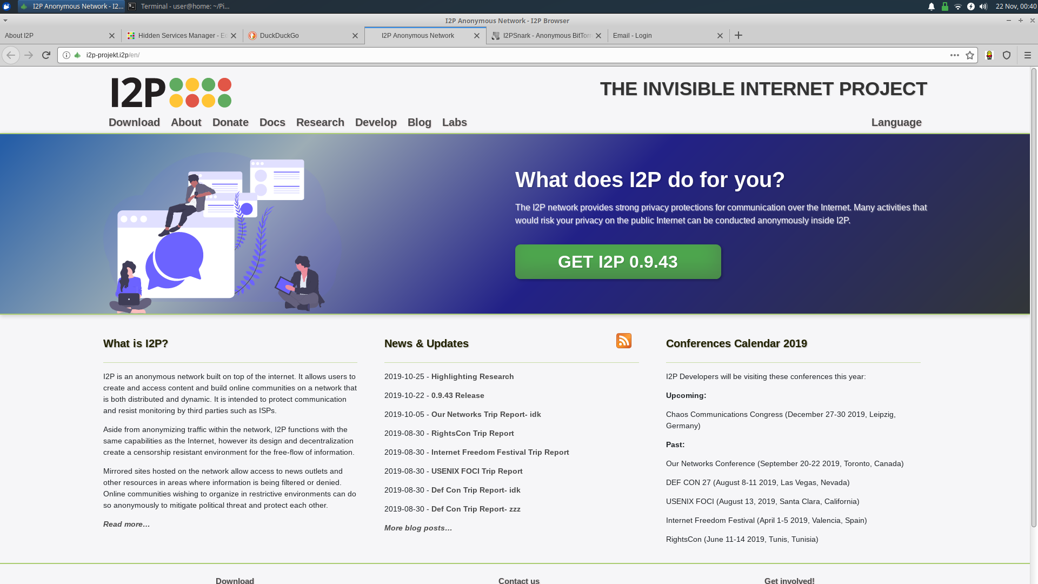The height and width of the screenshot is (584, 1038).
Task: Open Internet Freedom Festival Trip Report
Action: coord(500,452)
